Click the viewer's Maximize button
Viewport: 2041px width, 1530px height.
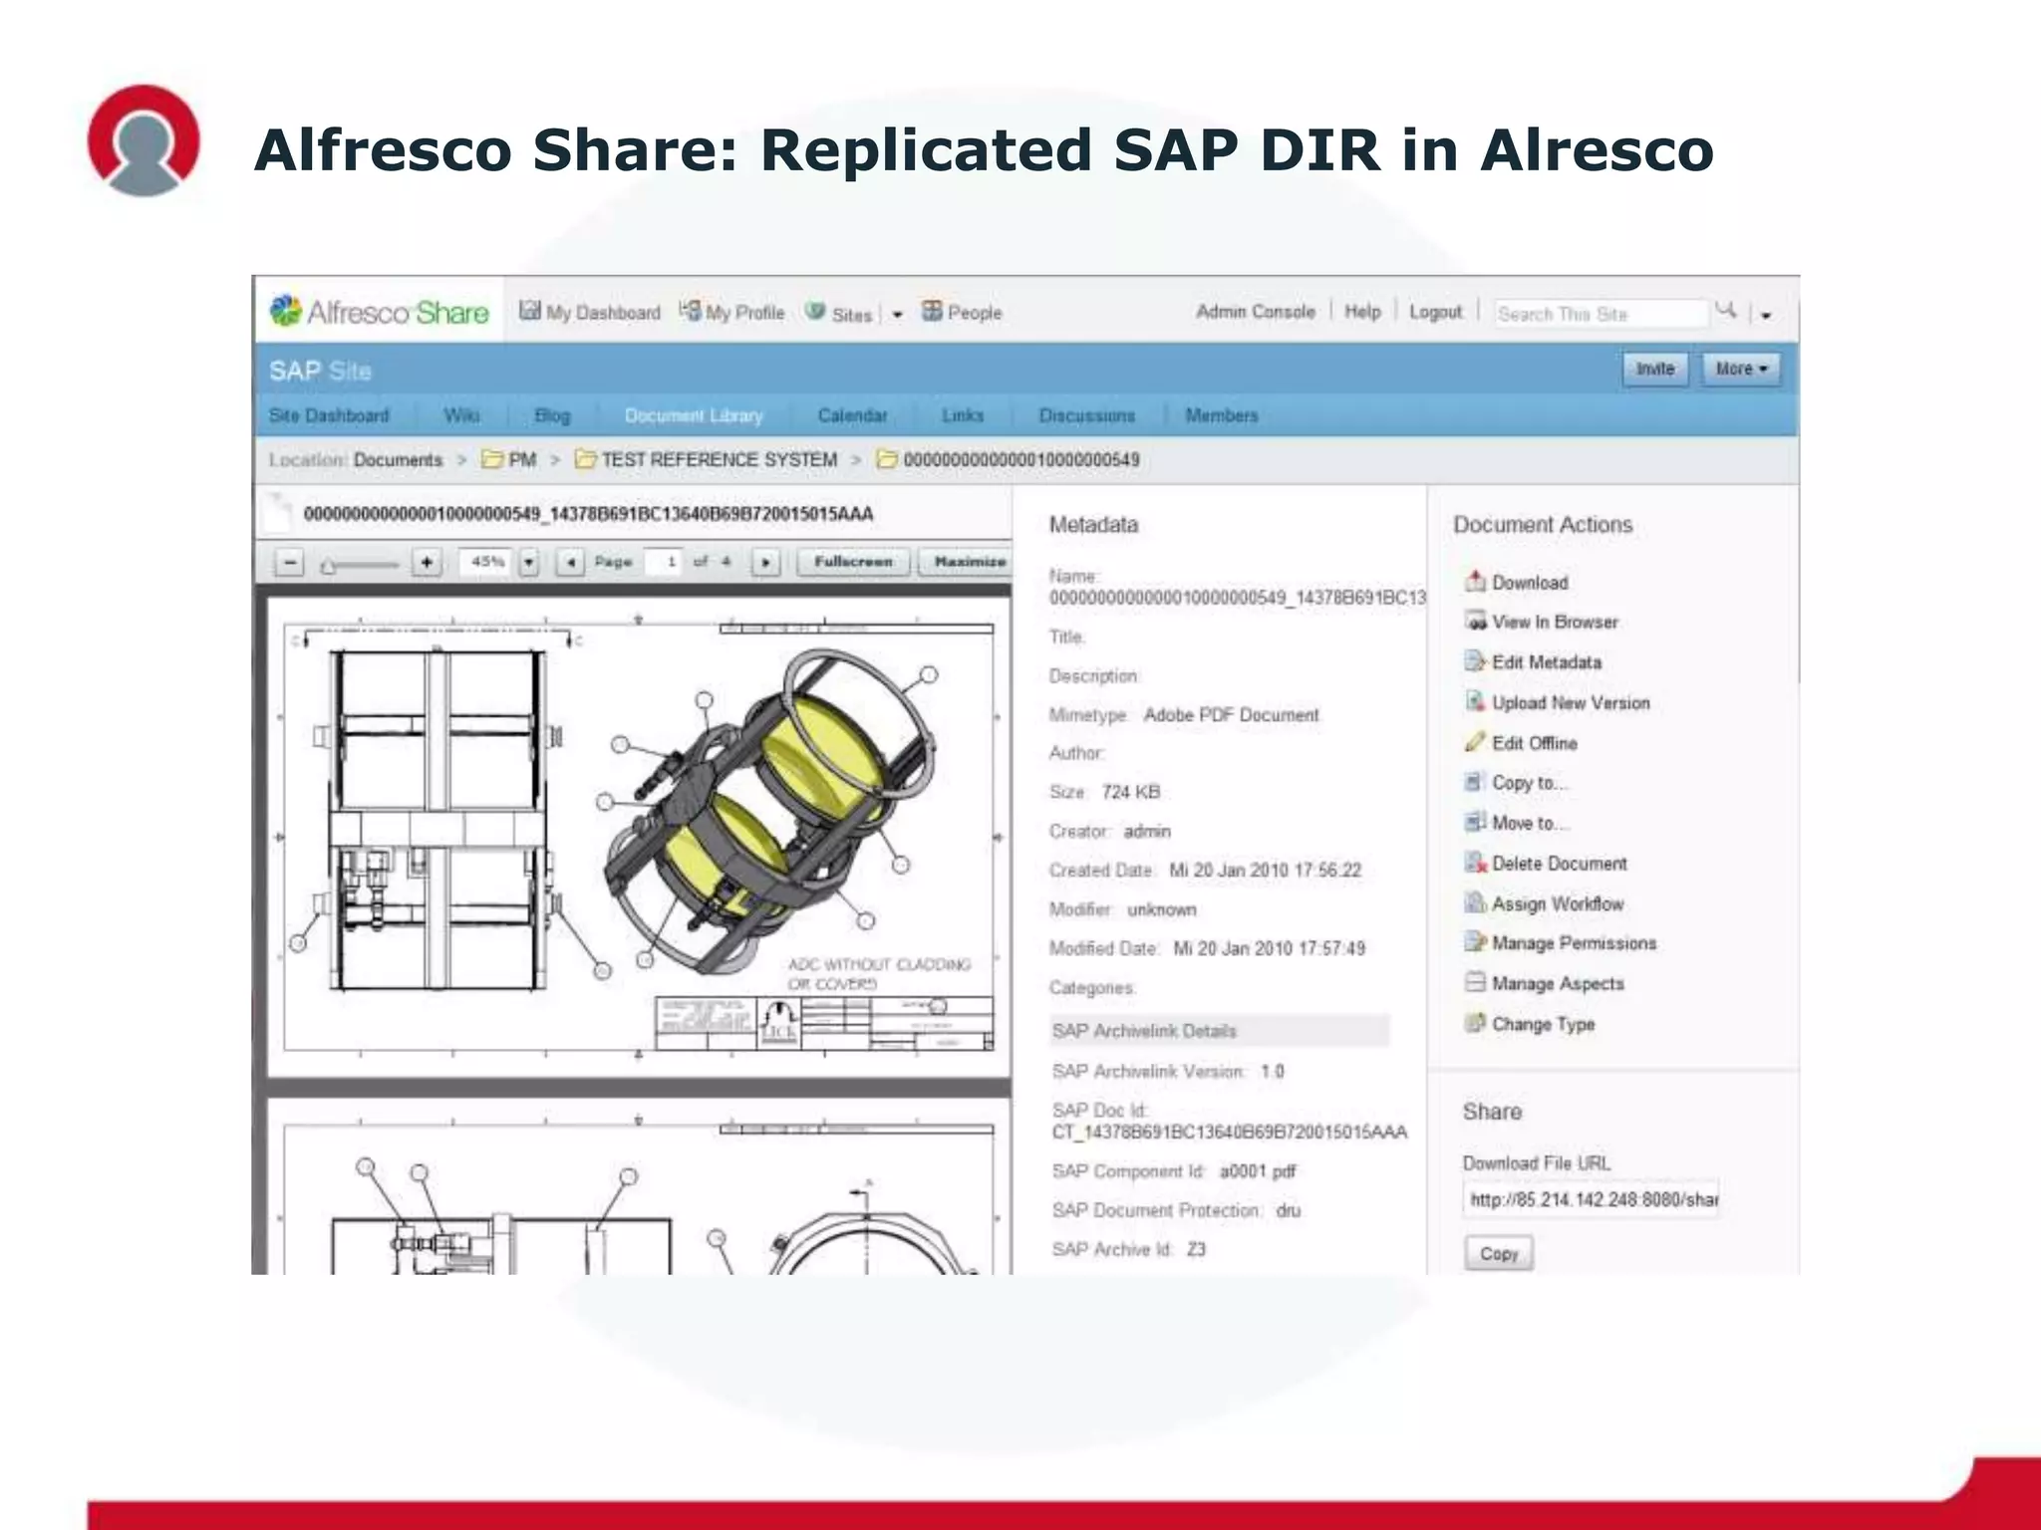point(966,562)
